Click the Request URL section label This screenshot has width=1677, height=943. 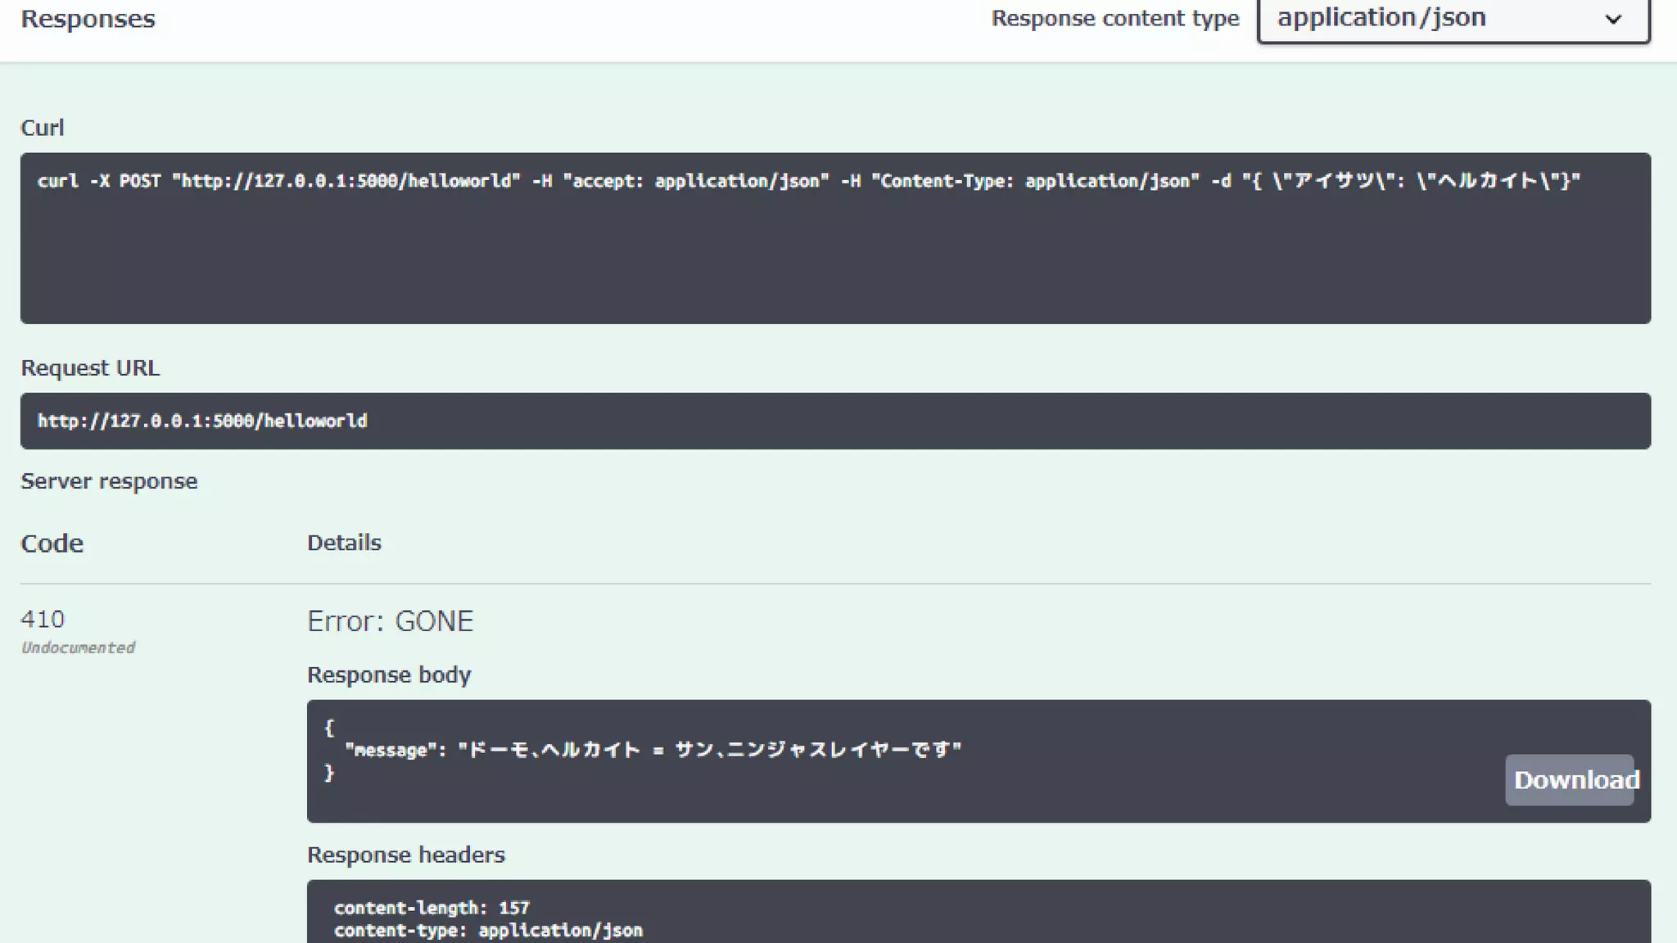coord(90,368)
